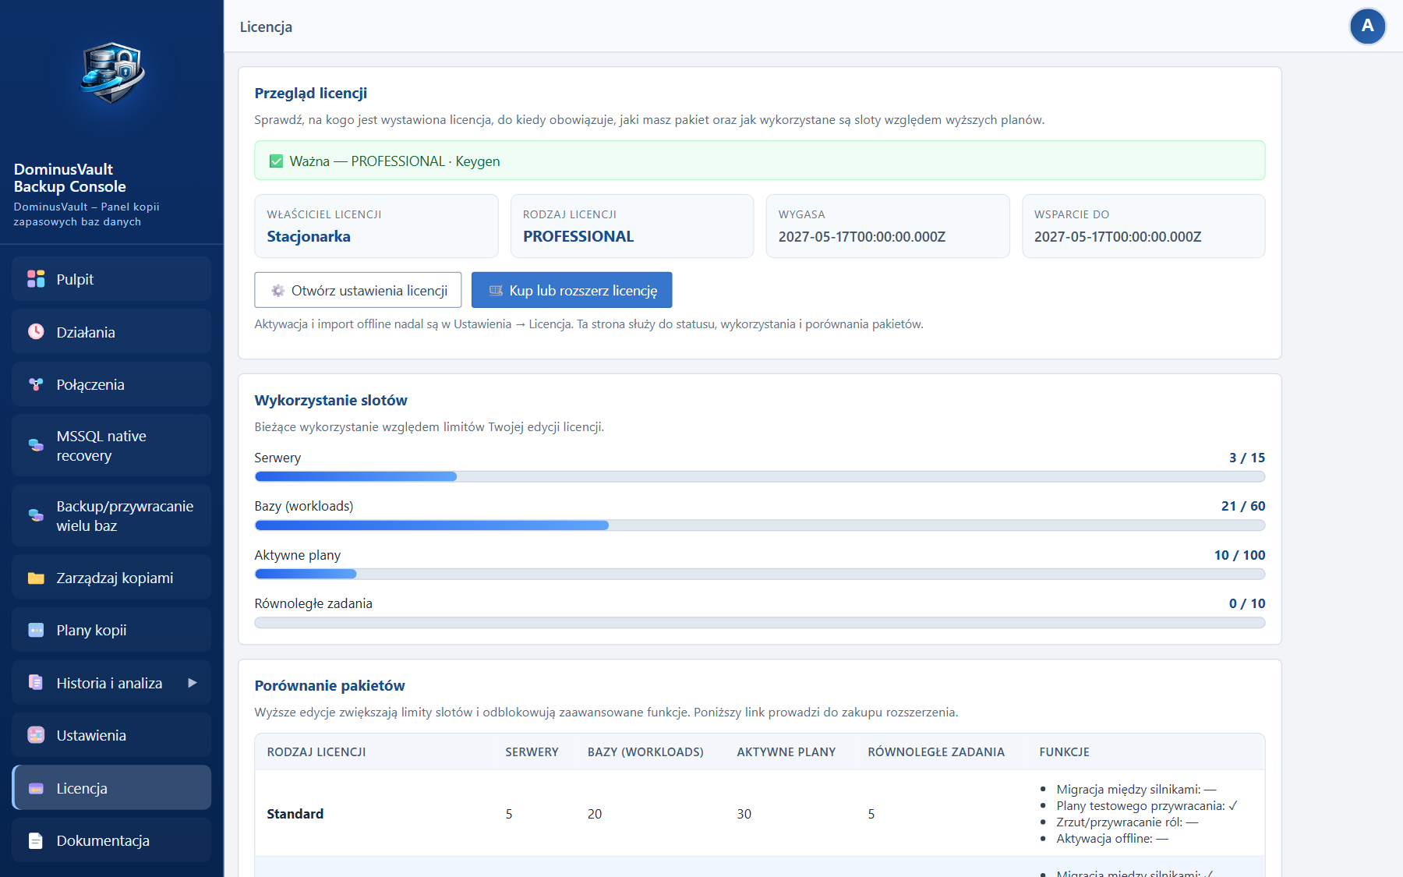This screenshot has width=1403, height=877.
Task: Click the Wygasa expiry date value
Action: pos(862,236)
